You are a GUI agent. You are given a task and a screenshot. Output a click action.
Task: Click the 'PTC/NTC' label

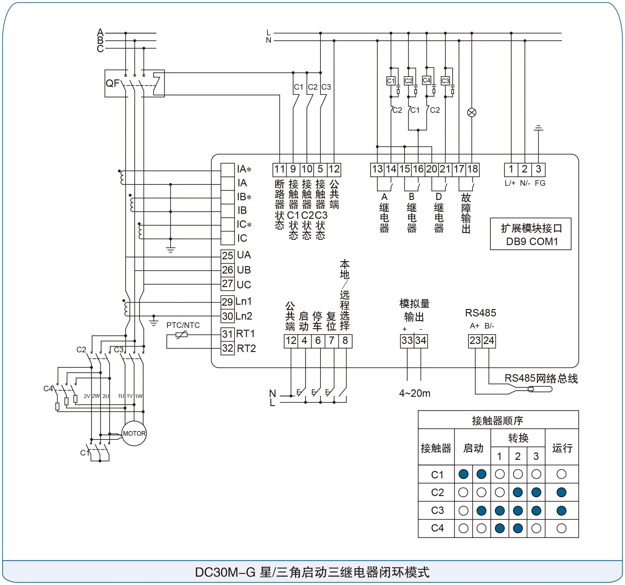click(x=183, y=325)
